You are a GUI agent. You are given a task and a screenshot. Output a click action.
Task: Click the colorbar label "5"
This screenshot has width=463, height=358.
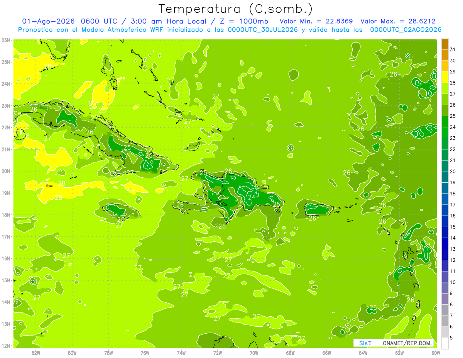tap(451, 338)
